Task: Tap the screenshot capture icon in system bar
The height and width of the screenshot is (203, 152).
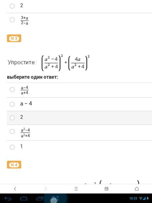Action: click(x=55, y=198)
